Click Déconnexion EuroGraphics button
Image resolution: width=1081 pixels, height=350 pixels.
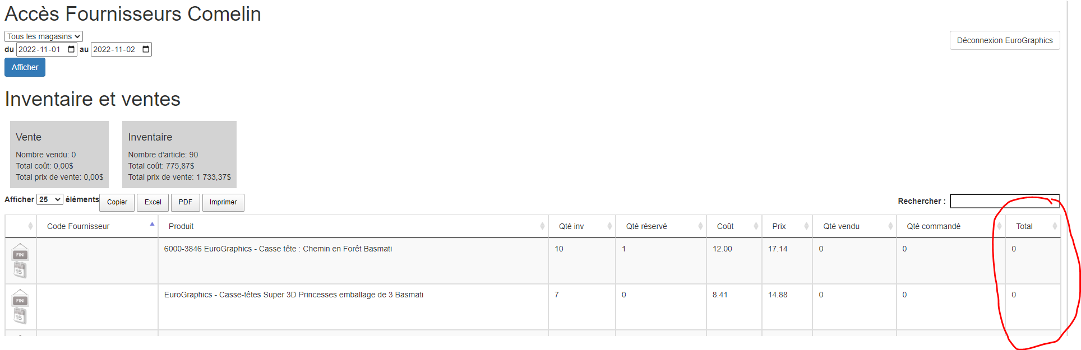tap(1004, 40)
